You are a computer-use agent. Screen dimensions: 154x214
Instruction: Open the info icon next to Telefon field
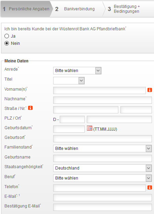click(150, 187)
